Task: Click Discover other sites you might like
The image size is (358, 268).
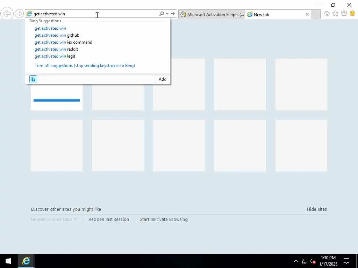Action: pyautogui.click(x=66, y=209)
